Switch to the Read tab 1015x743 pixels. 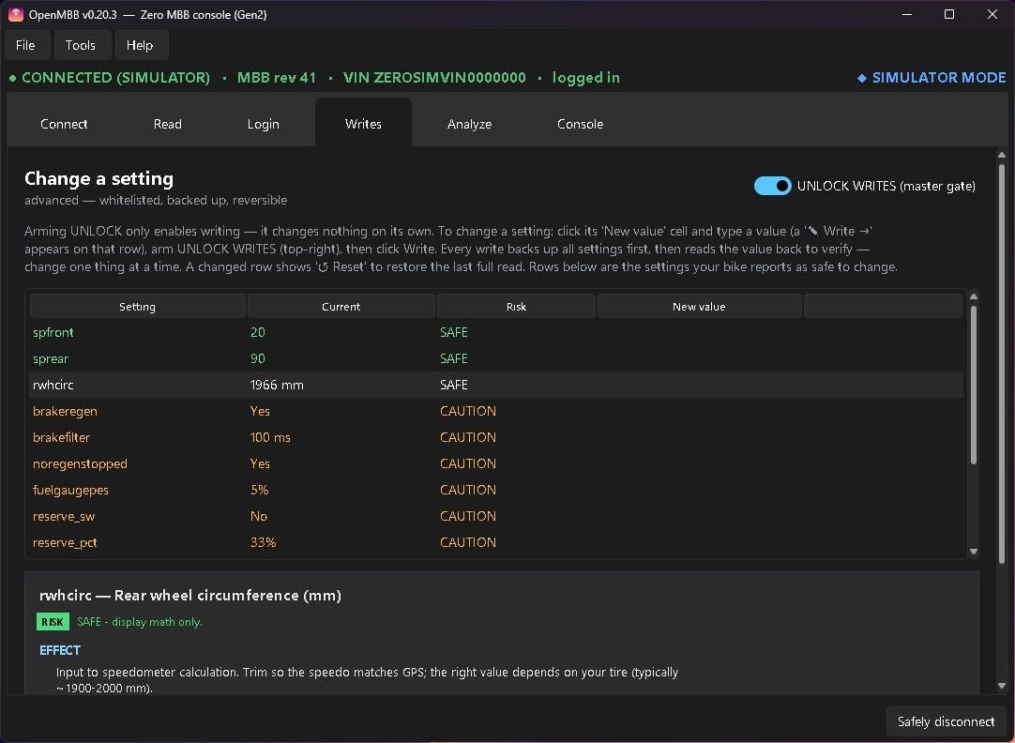[168, 124]
